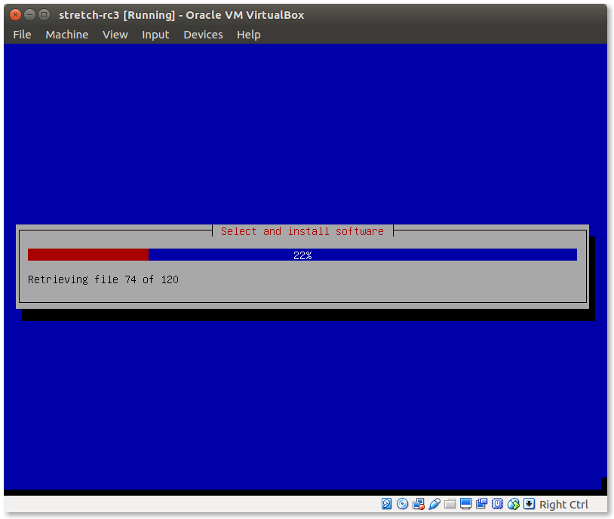This screenshot has height=519, width=614.
Task: Click the video capture status icon
Action: click(482, 504)
